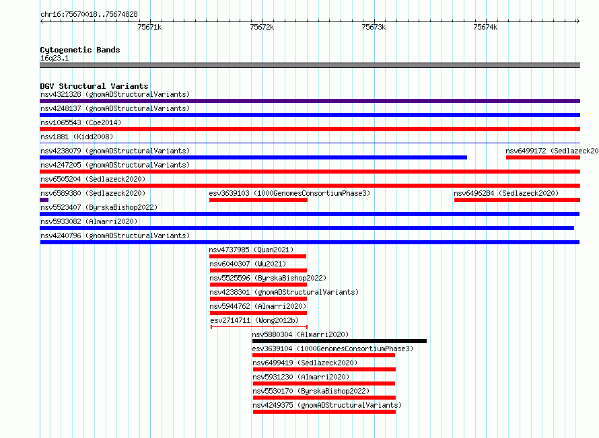Select the red esv3639103 variant bar
The image size is (599, 438).
[x=258, y=200]
